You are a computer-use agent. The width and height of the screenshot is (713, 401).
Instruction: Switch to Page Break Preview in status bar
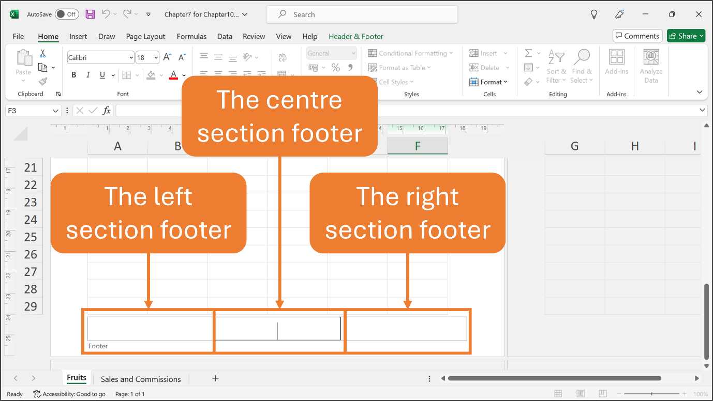point(603,394)
